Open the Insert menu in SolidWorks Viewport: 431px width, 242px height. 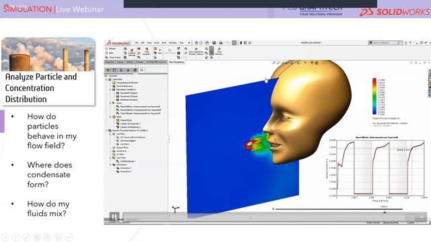[x=157, y=43]
